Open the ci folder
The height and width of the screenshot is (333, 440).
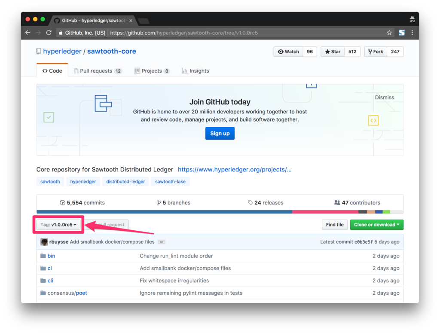pyautogui.click(x=50, y=268)
